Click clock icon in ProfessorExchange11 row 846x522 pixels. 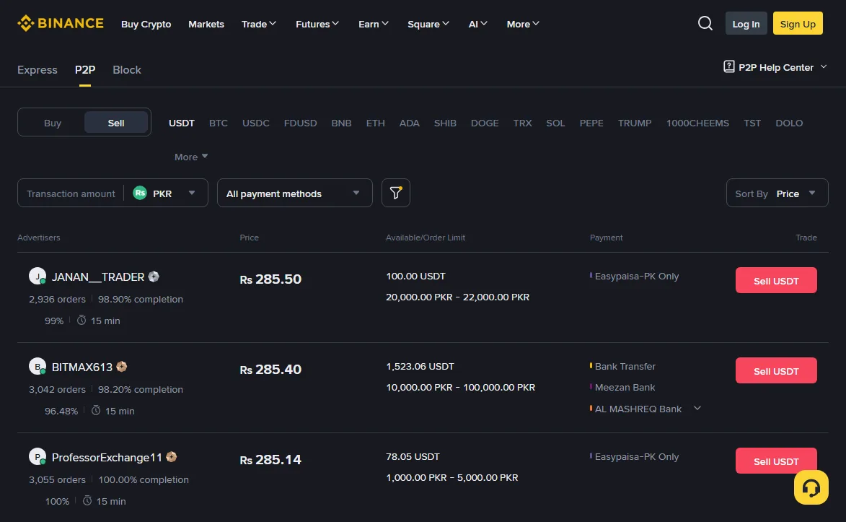click(87, 501)
